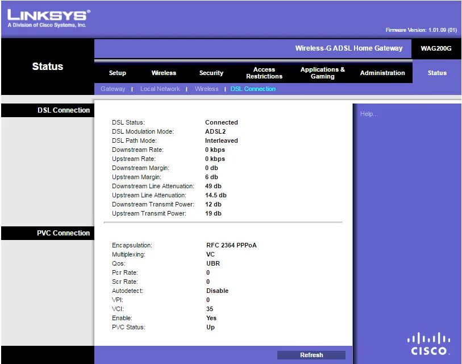Open the Access Restrictions tab

point(264,73)
